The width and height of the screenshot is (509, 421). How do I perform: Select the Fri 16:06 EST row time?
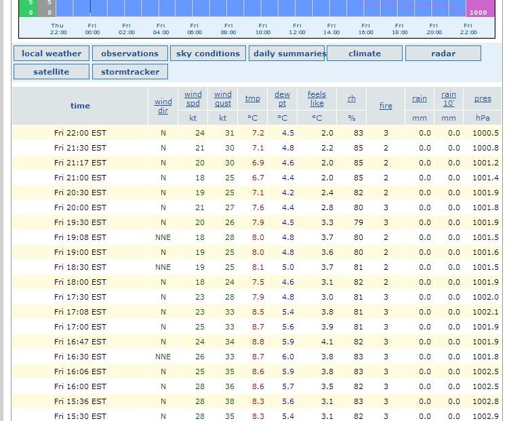pos(80,372)
